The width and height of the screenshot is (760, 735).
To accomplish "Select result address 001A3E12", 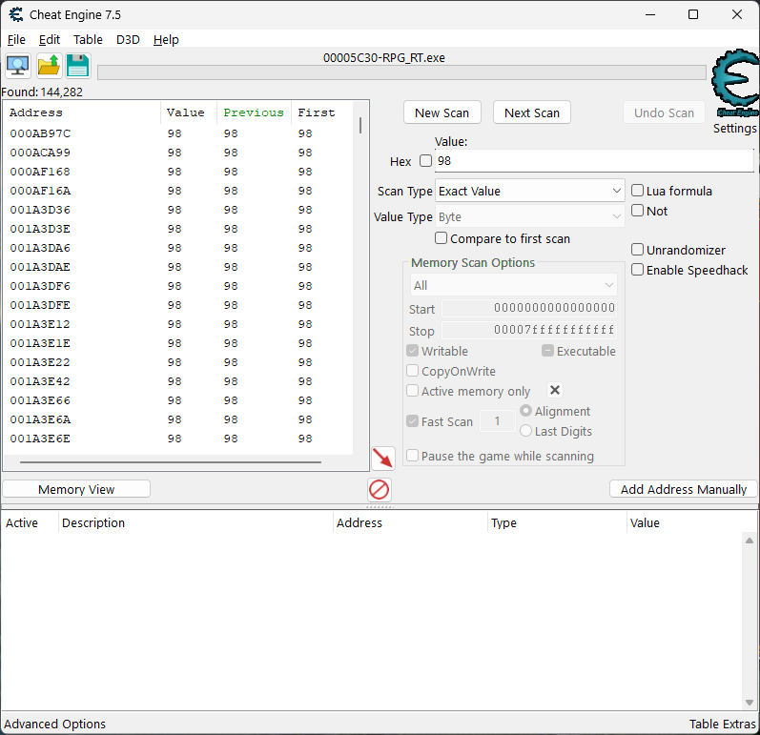I will [x=40, y=324].
